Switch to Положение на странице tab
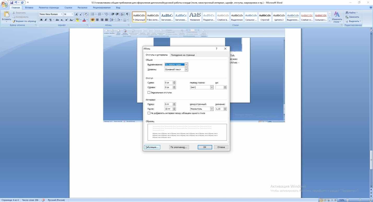Screen dimensions: 373x202 pyautogui.click(x=183, y=55)
